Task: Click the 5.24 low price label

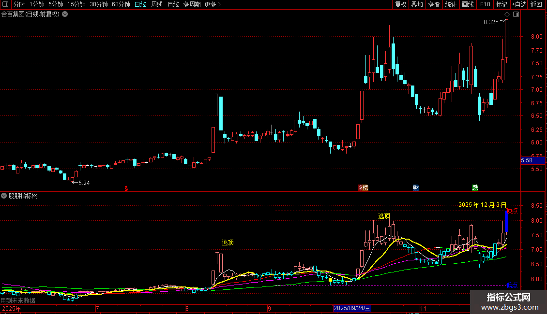Action: (84, 183)
